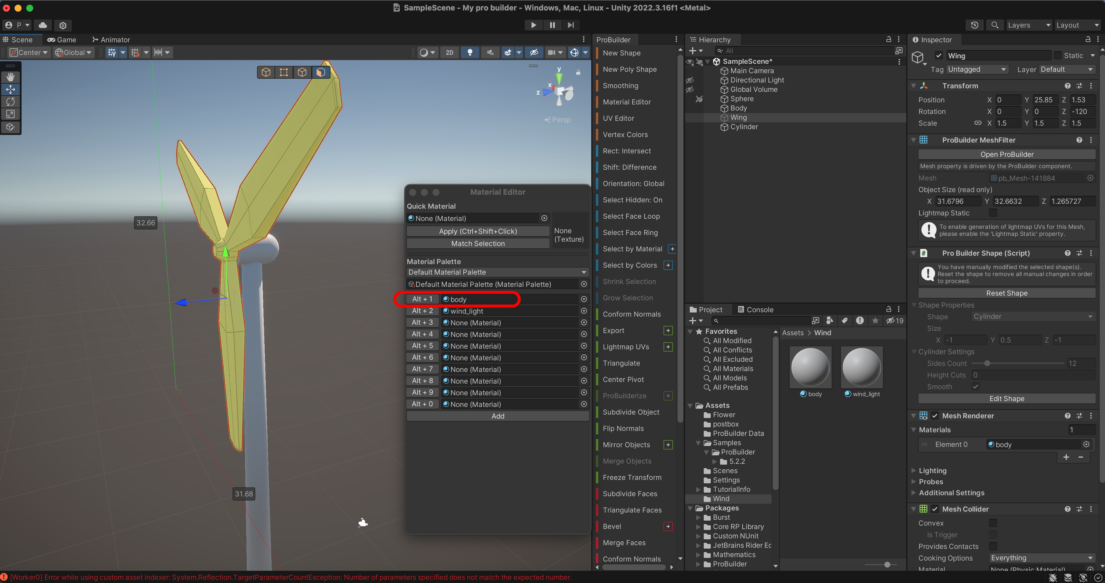Select the Hand view tool
This screenshot has height=583, width=1105.
(10, 77)
